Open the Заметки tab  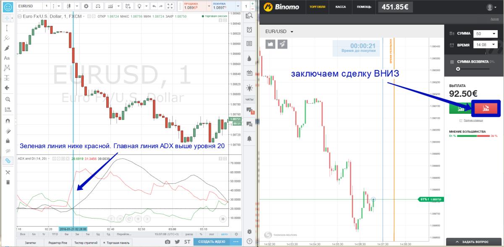pos(30,242)
